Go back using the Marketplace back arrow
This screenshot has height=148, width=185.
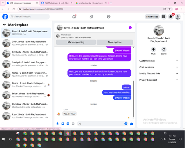click(4, 25)
